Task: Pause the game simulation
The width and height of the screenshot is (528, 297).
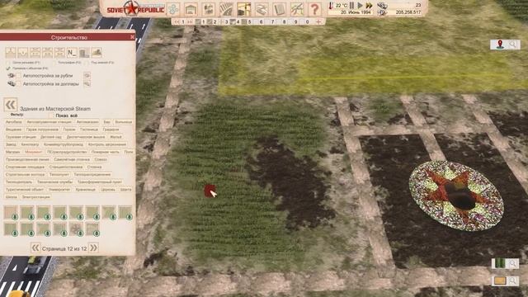Action: [351, 6]
